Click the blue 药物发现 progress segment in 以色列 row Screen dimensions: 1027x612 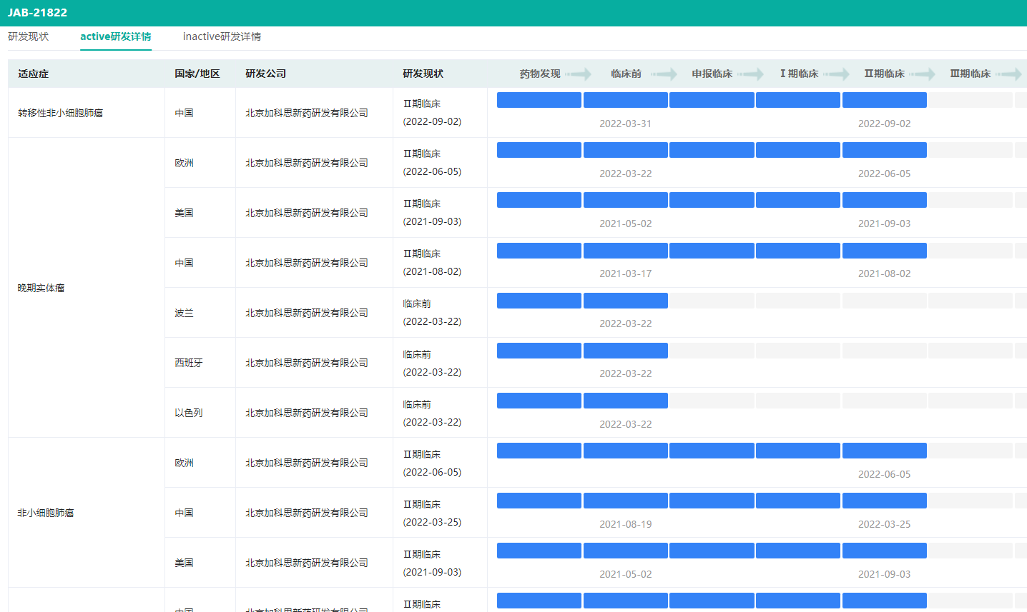click(x=539, y=401)
